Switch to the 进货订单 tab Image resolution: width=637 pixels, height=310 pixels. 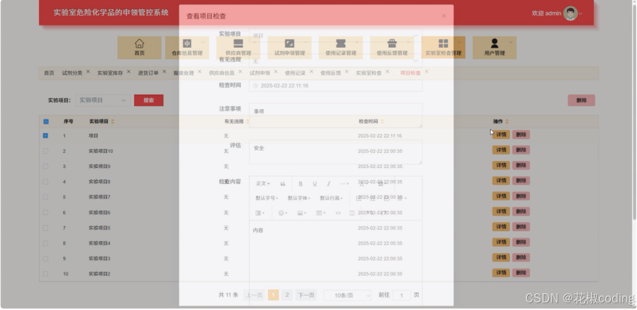pyautogui.click(x=148, y=73)
